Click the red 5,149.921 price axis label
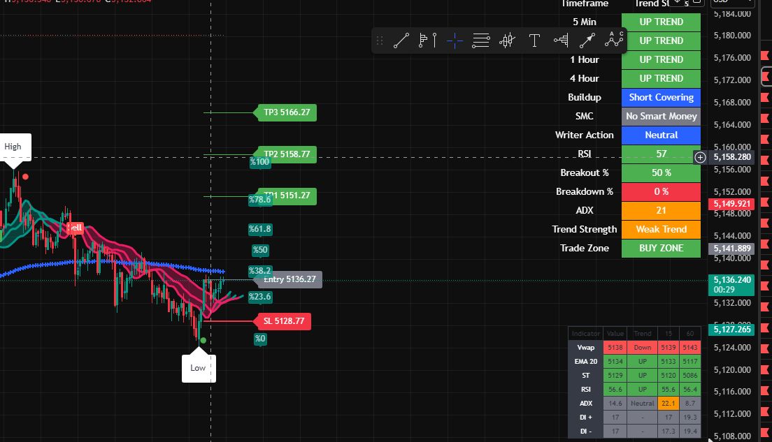 (731, 204)
